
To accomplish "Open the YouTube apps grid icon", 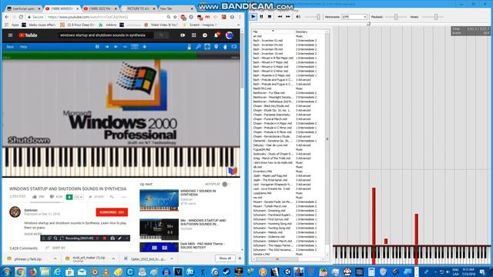I will [193, 35].
